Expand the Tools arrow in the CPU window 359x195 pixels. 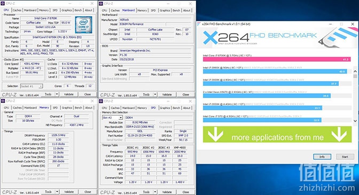point(57,94)
